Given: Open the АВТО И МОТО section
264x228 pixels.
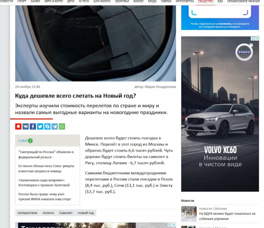Looking at the screenshot, I should [x=54, y=1].
